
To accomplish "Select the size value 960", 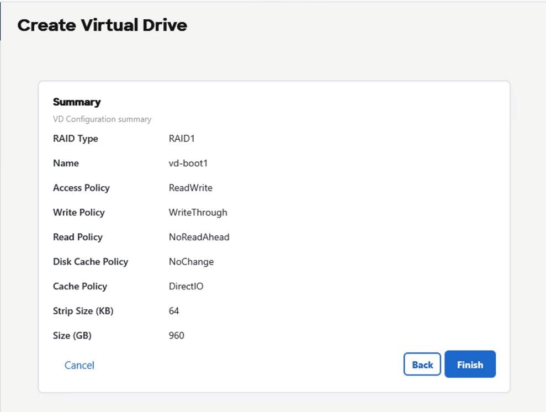I will (x=177, y=335).
